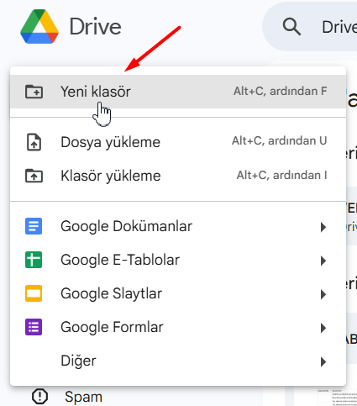Focus the Drive search field
Screen dimensions: 357x406
click(x=309, y=27)
